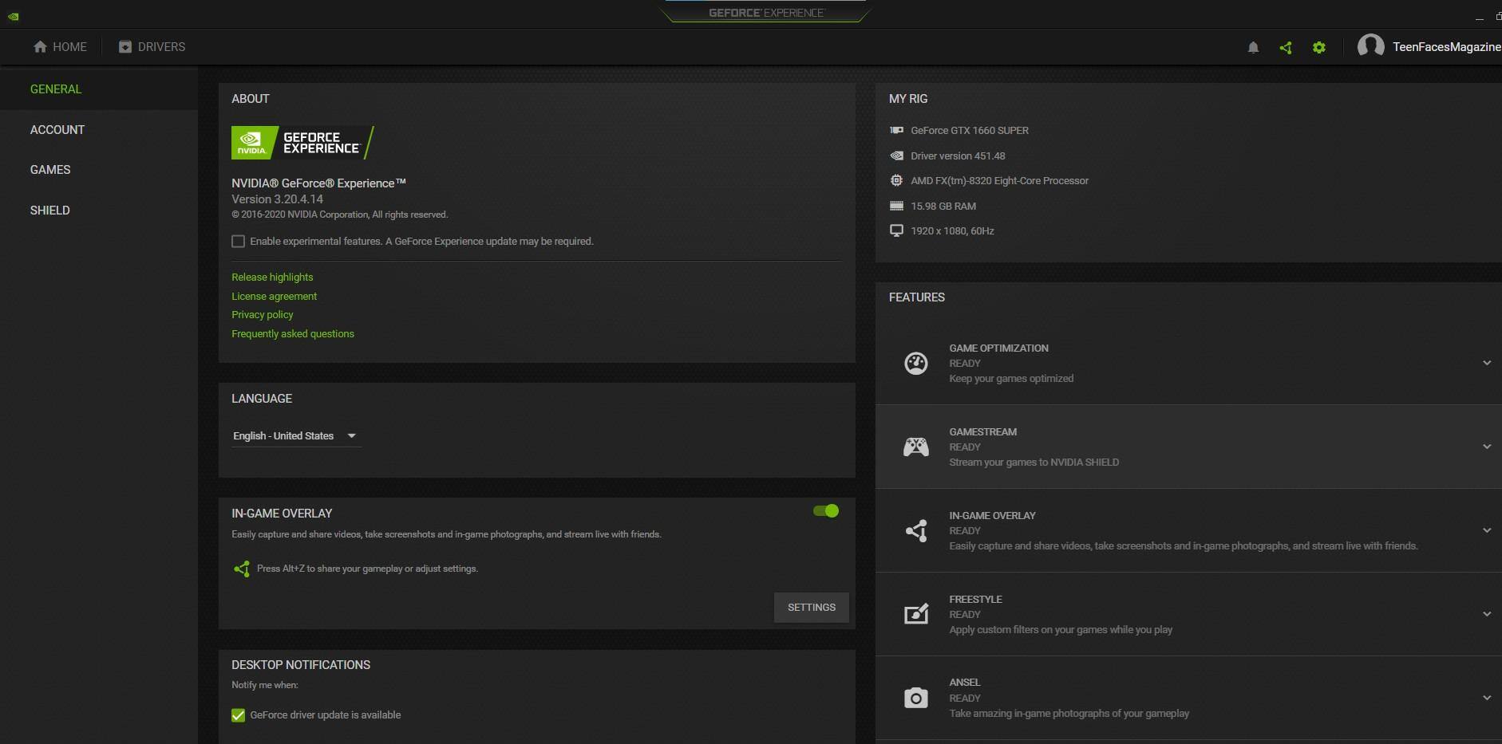Open the Release highlights link
Screen dimensions: 1502x744
(x=272, y=278)
